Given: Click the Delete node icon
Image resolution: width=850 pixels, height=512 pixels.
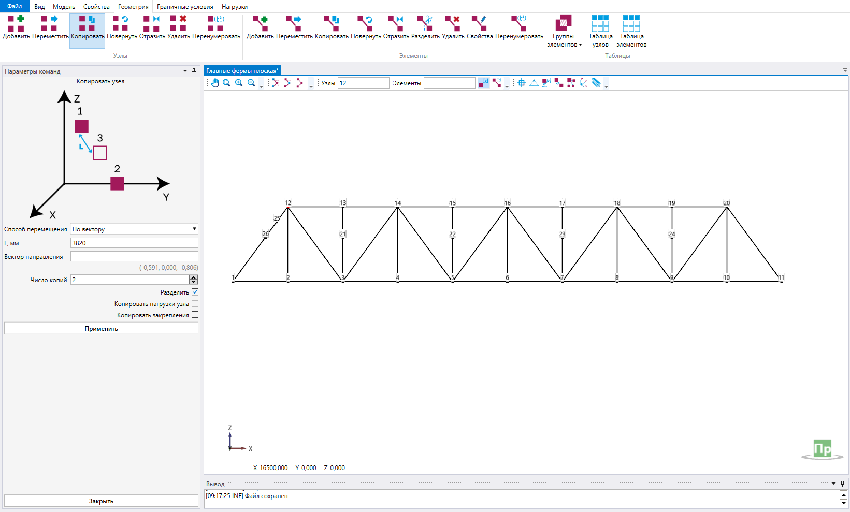Looking at the screenshot, I should click(x=178, y=27).
